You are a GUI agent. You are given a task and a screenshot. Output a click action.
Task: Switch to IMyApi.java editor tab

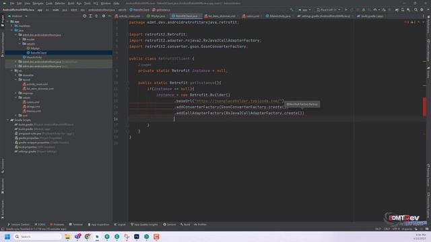coord(156,16)
